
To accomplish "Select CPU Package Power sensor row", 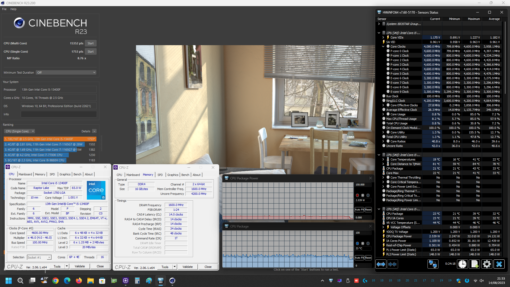I will [438, 236].
